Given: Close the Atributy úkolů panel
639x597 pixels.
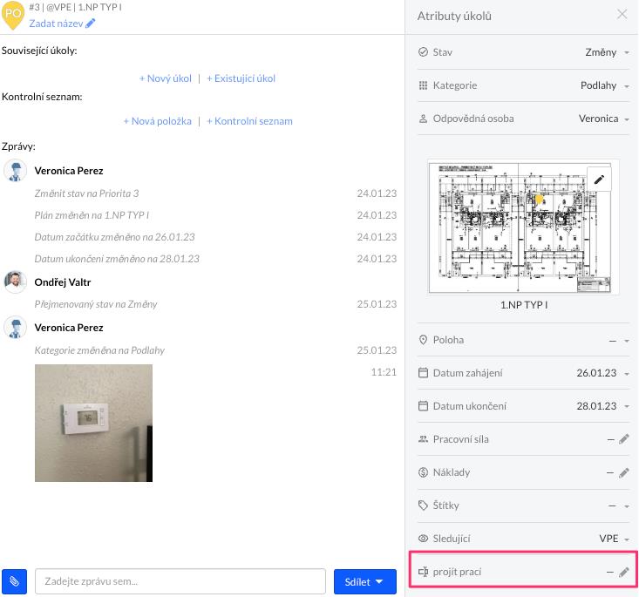Looking at the screenshot, I should pos(622,14).
